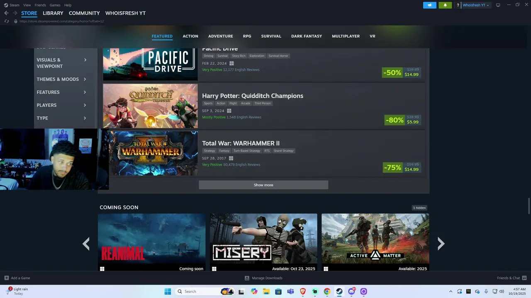Expand Visuals & Viewpoint filter
Viewport: 531px width, 298px height.
[62, 63]
